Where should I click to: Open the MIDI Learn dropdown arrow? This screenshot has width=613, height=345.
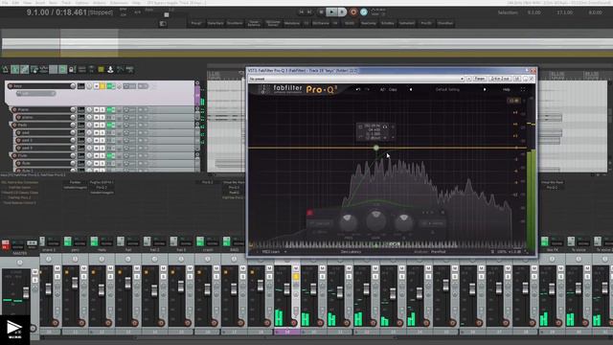(x=285, y=252)
